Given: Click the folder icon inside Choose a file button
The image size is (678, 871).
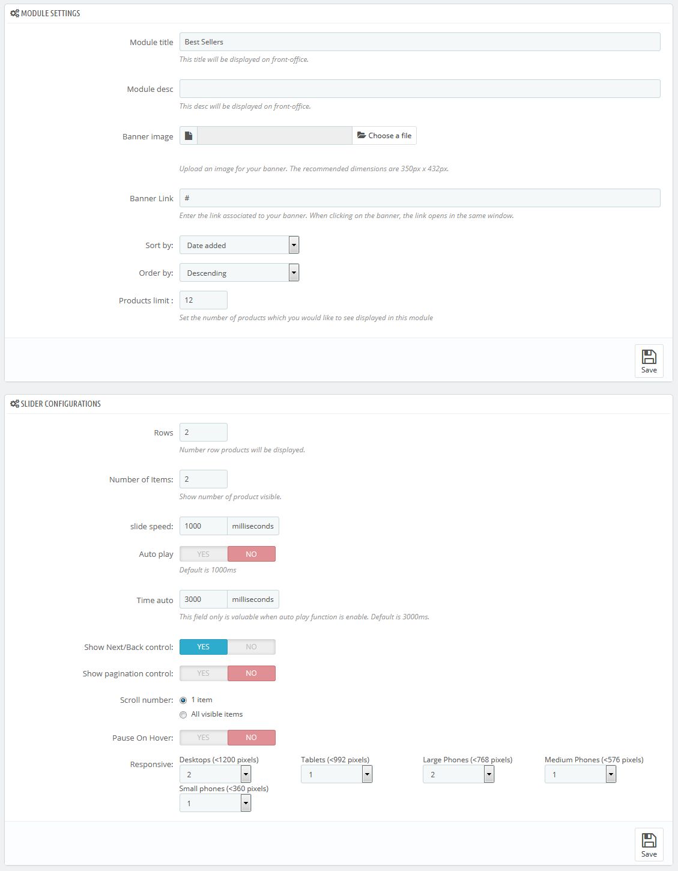Looking at the screenshot, I should click(x=362, y=135).
